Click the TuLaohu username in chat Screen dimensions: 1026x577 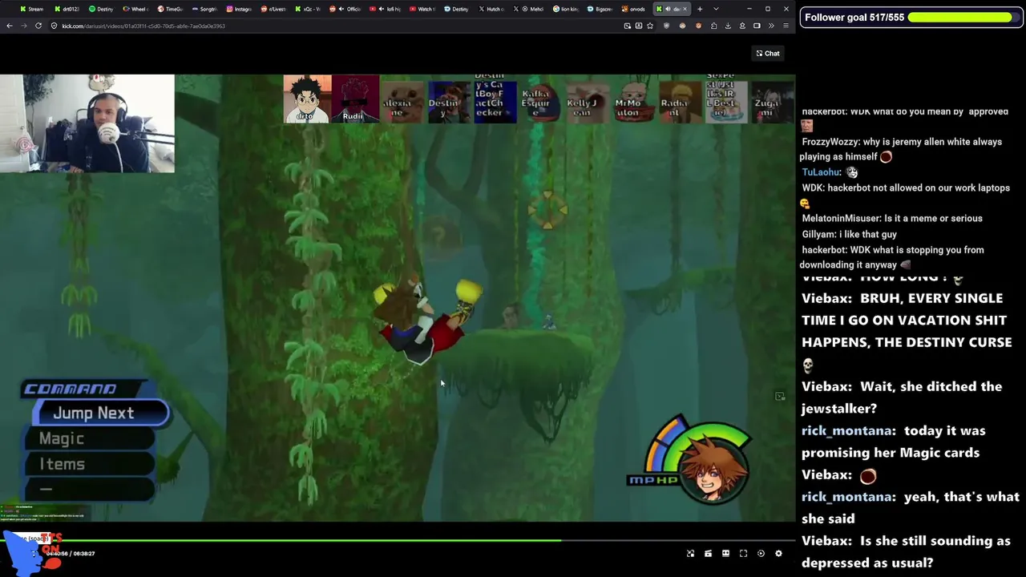[821, 172]
